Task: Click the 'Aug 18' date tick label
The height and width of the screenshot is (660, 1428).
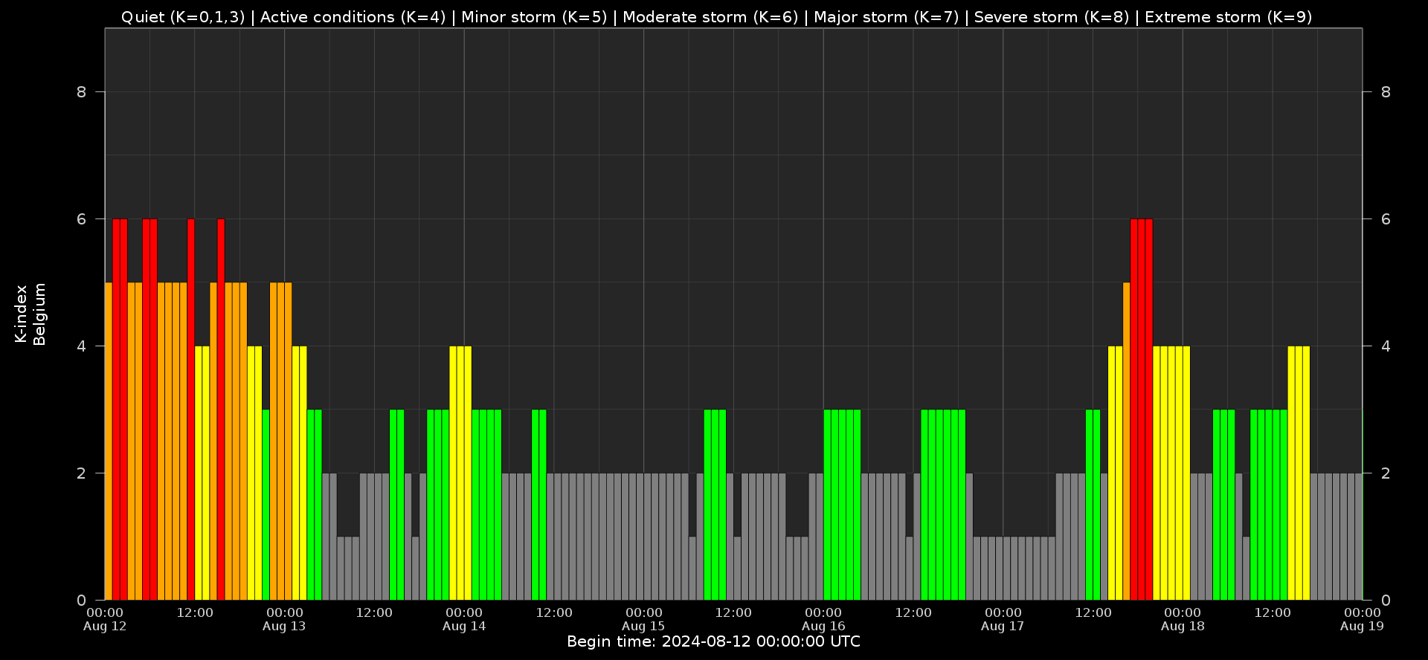Action: (x=1183, y=627)
